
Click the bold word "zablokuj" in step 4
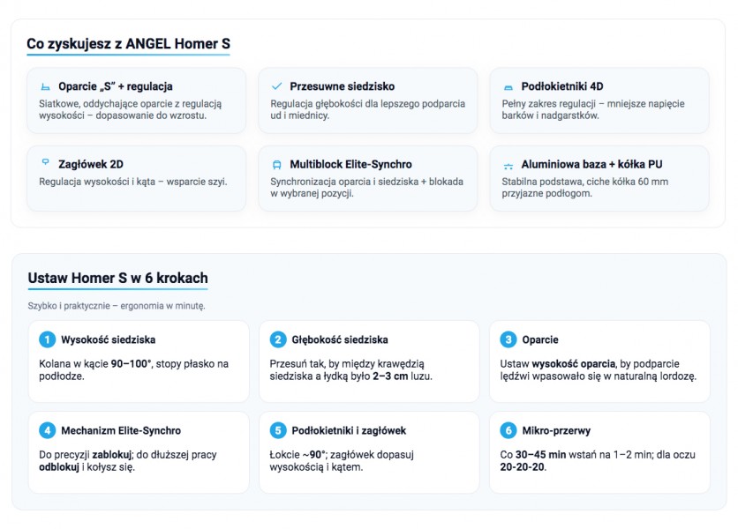tap(111, 455)
